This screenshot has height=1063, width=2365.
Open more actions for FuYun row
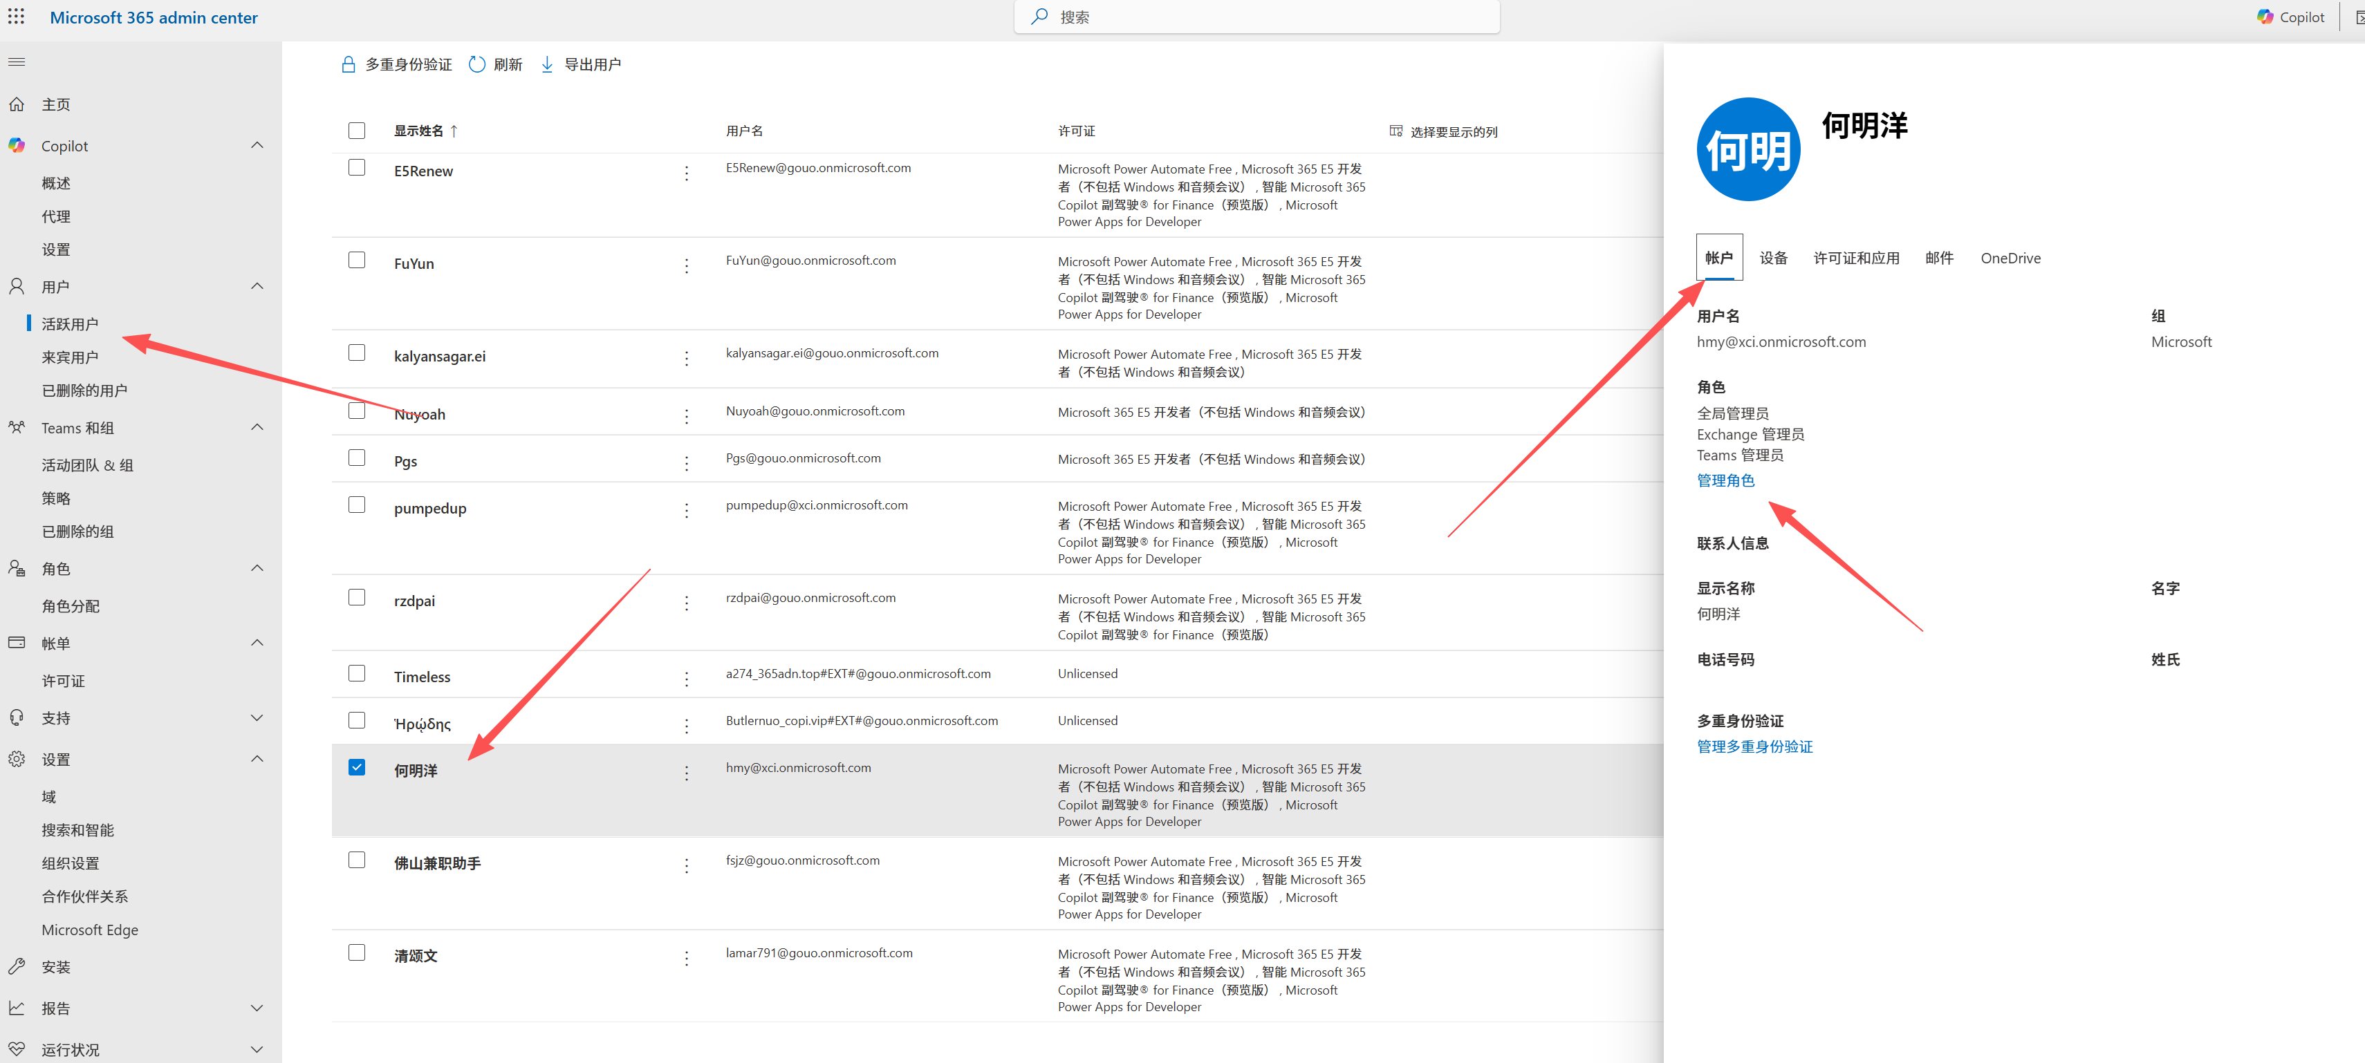pos(687,265)
